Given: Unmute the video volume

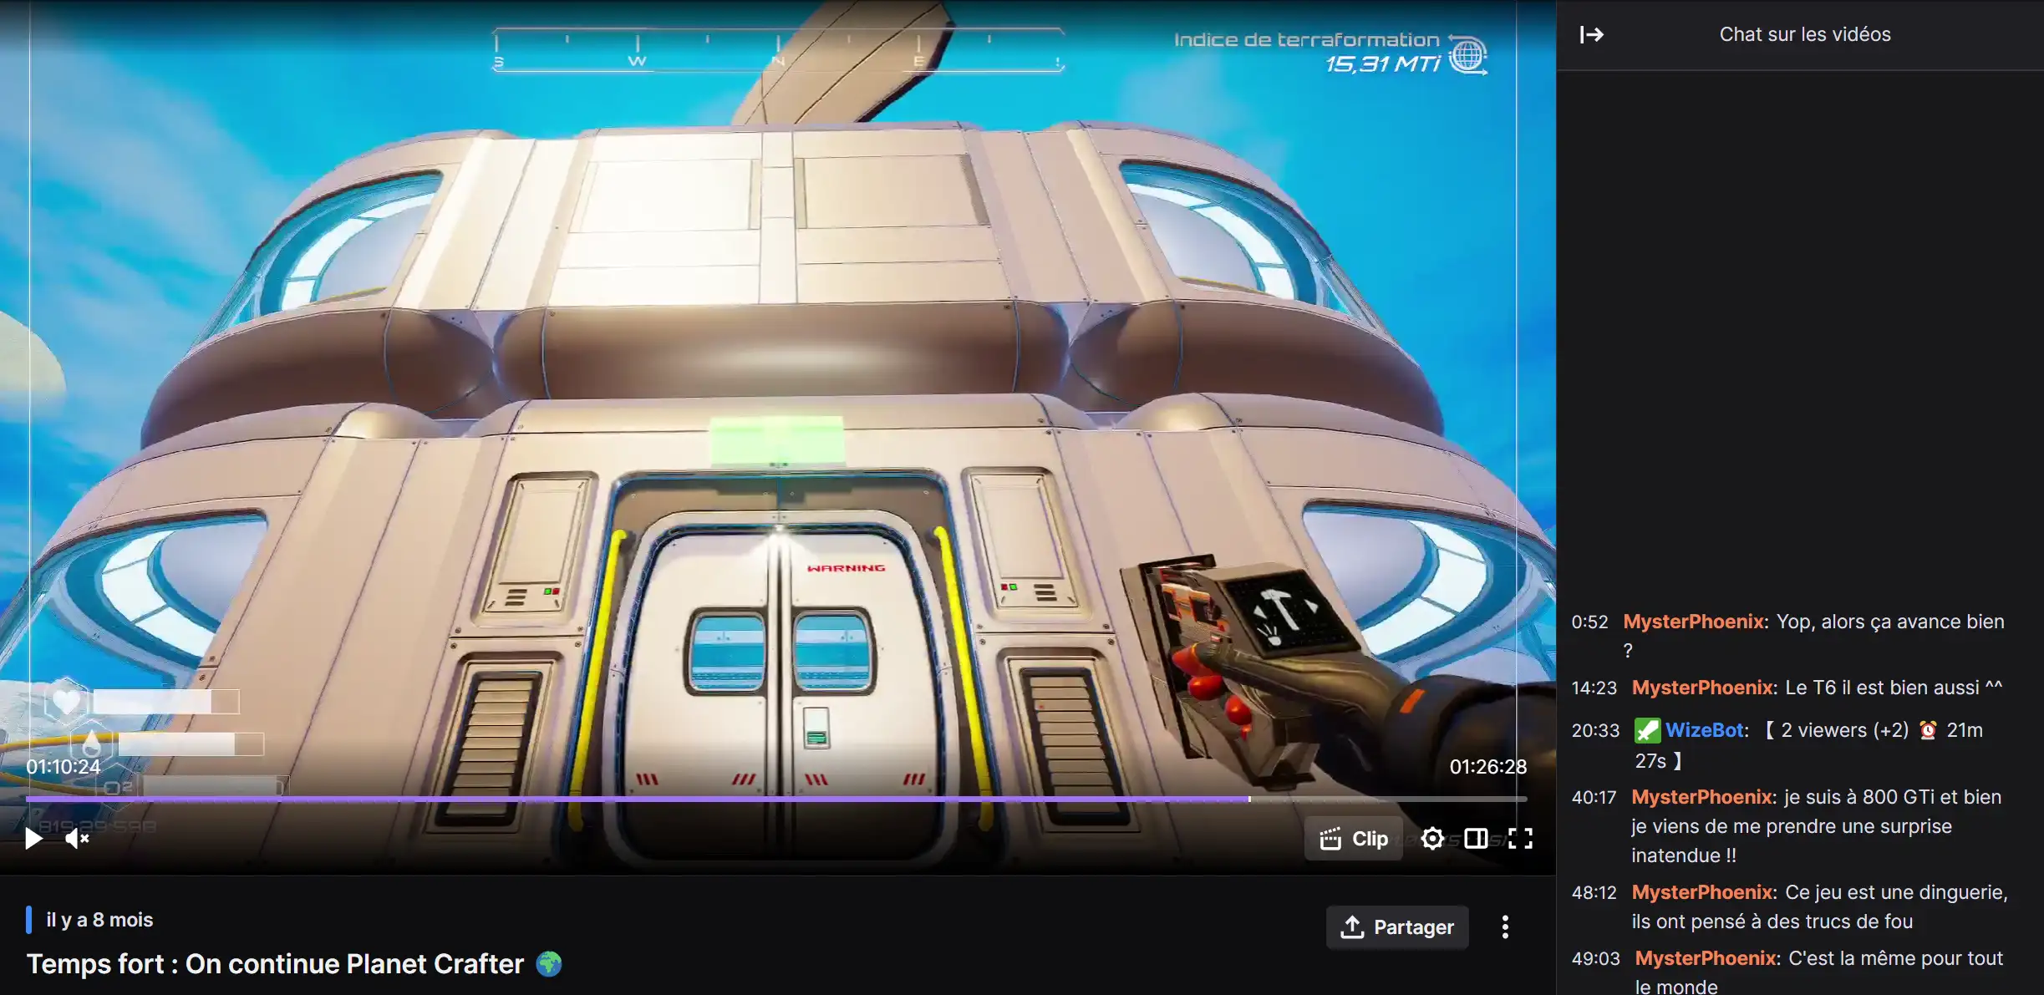Looking at the screenshot, I should point(77,838).
